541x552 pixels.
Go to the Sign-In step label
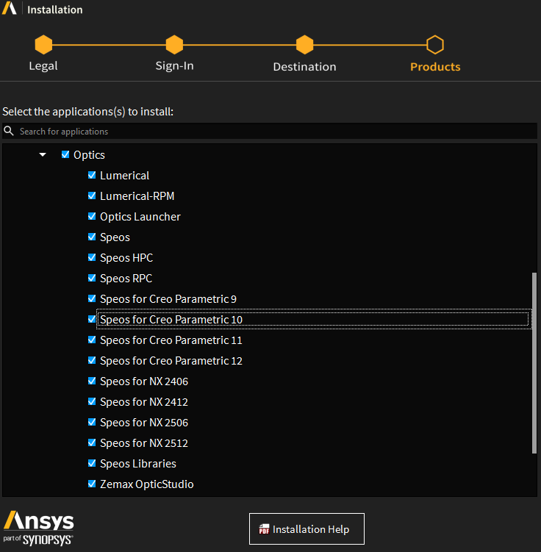(175, 66)
